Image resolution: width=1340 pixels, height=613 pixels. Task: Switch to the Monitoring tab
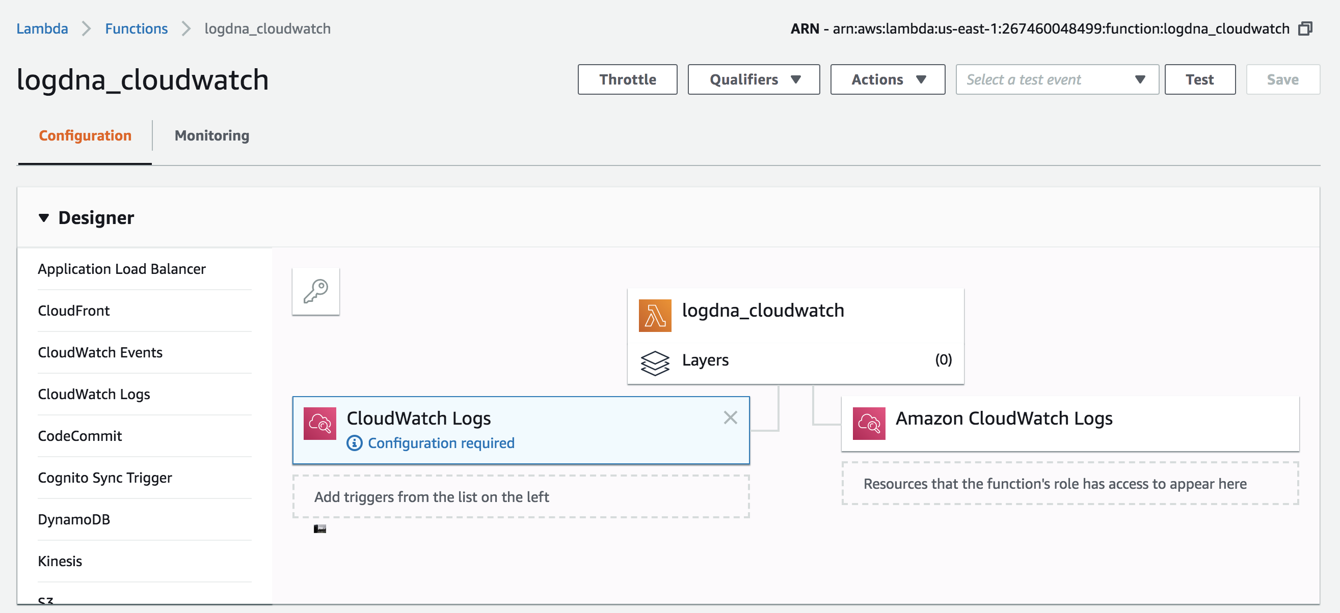[x=212, y=136]
